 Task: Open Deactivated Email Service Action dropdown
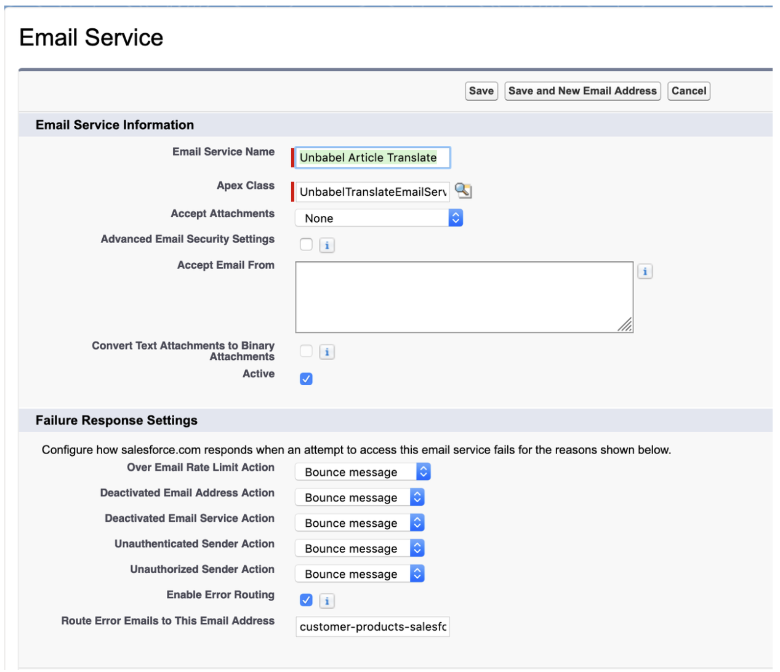(360, 523)
